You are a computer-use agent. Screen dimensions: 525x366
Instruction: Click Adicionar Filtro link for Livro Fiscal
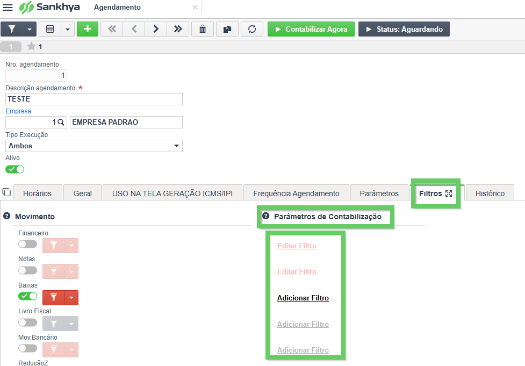(x=303, y=324)
